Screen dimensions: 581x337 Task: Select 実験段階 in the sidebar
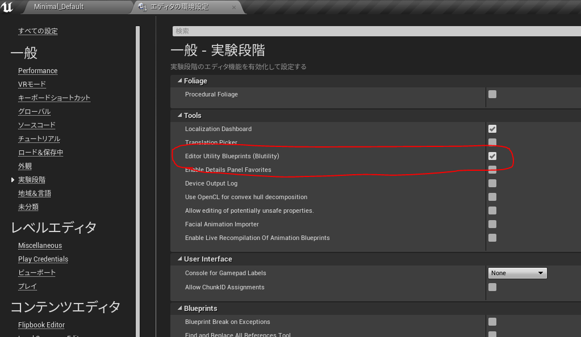click(x=31, y=180)
